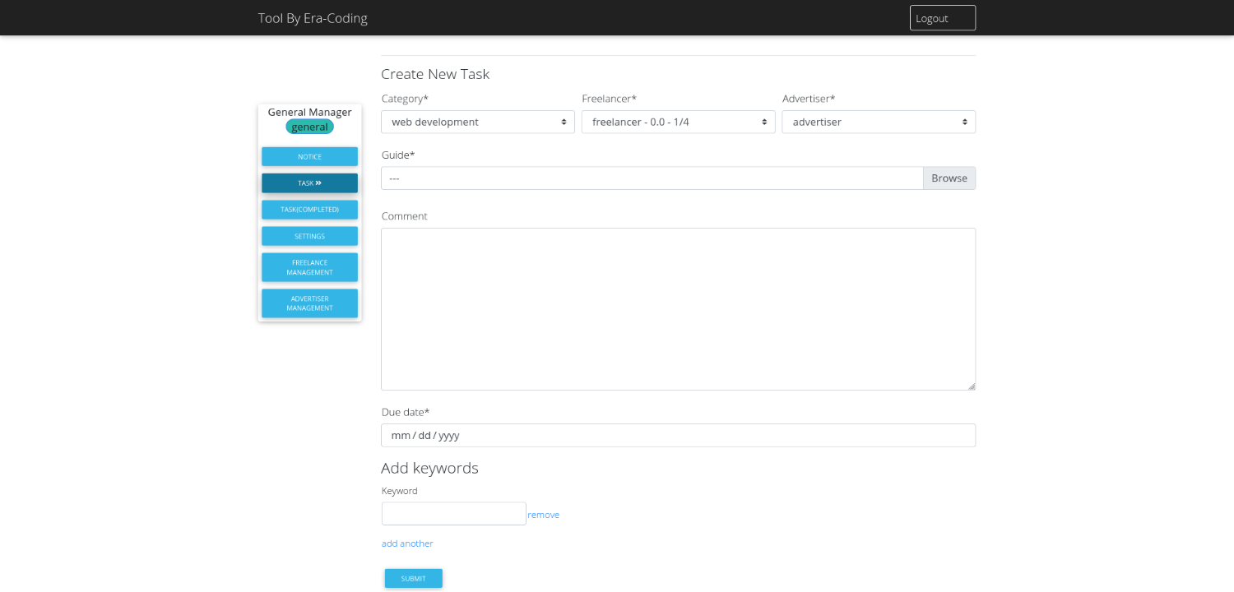Open Settings from sidebar

[309, 236]
